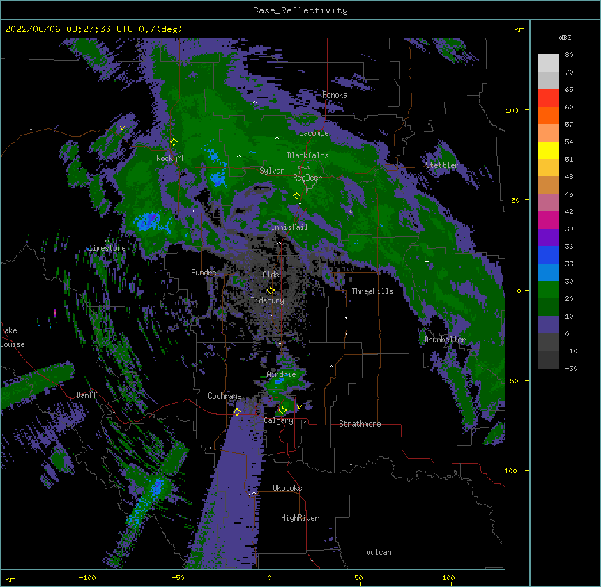Click the yellow radar marker between Olds and Didsbury
Screen dimensions: 601x587
tap(271, 291)
